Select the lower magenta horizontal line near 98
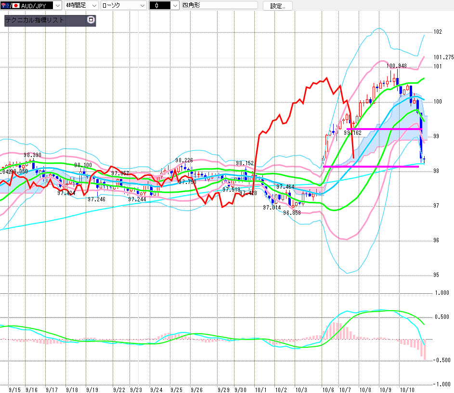Viewport: 454px width, 393px height. click(x=371, y=167)
